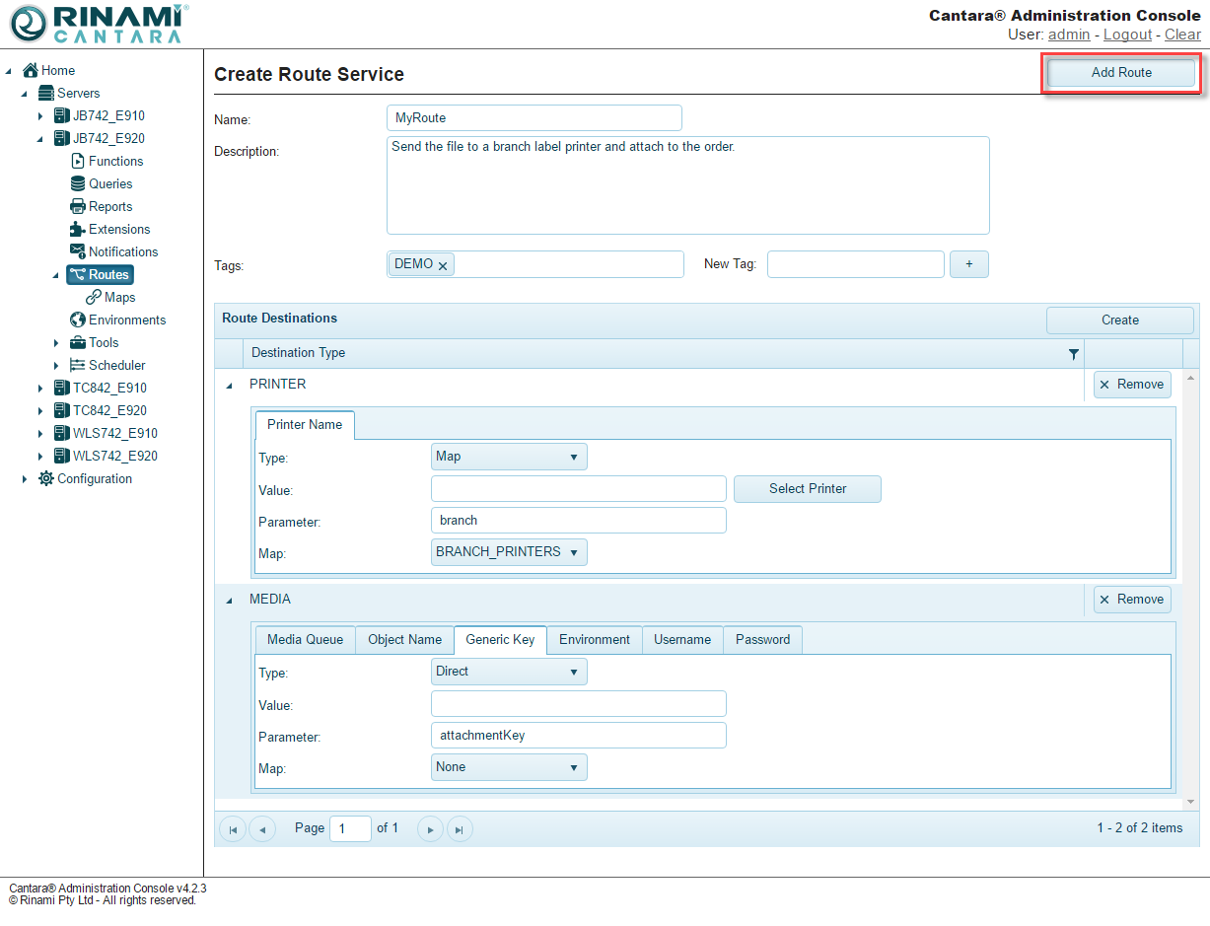This screenshot has height=926, width=1210.
Task: Expand the JB742_E910 server node
Action: click(x=40, y=116)
